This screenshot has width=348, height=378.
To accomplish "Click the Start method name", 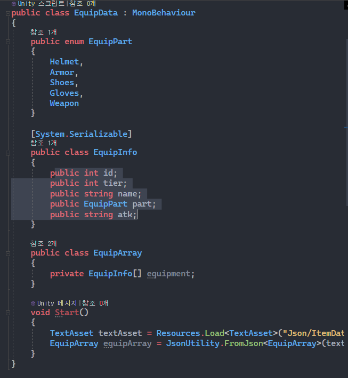I will [x=67, y=313].
